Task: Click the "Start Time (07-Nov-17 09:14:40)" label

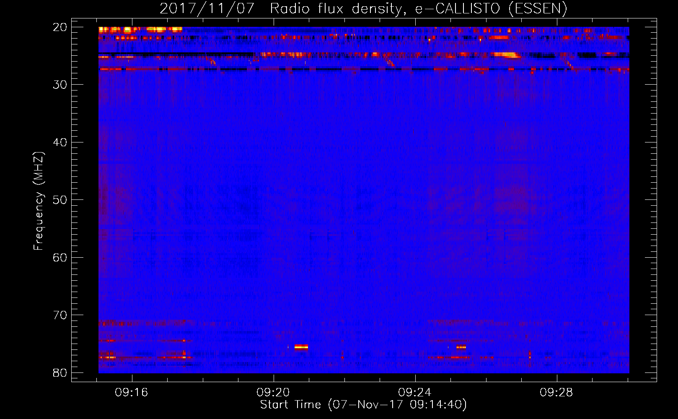Action: 363,405
